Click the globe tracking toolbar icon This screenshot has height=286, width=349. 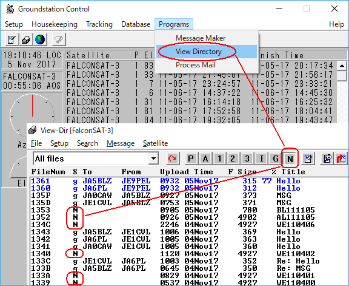click(40, 39)
